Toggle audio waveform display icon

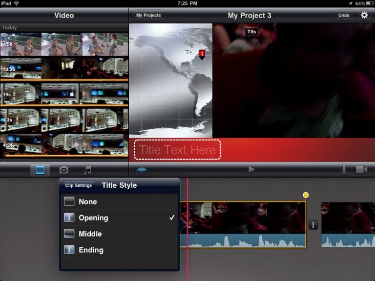tap(142, 170)
